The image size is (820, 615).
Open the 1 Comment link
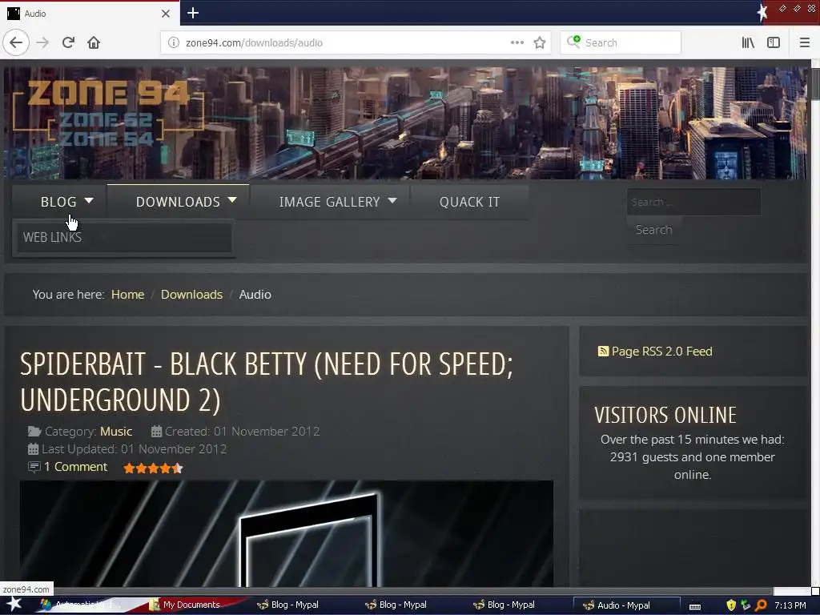[75, 467]
